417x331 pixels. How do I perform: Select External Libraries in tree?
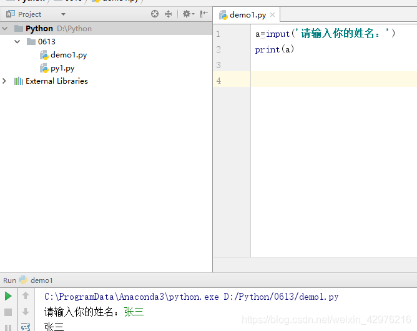(51, 81)
